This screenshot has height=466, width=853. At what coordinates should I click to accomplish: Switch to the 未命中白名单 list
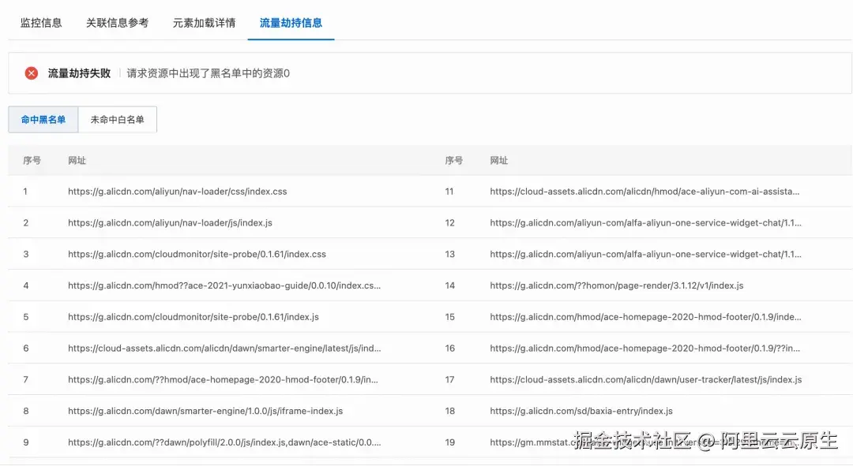point(115,119)
